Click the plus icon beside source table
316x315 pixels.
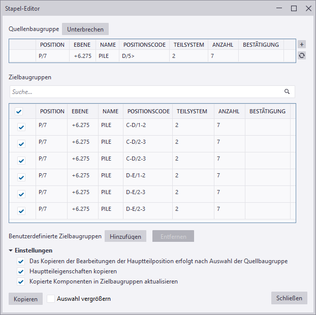(302, 45)
